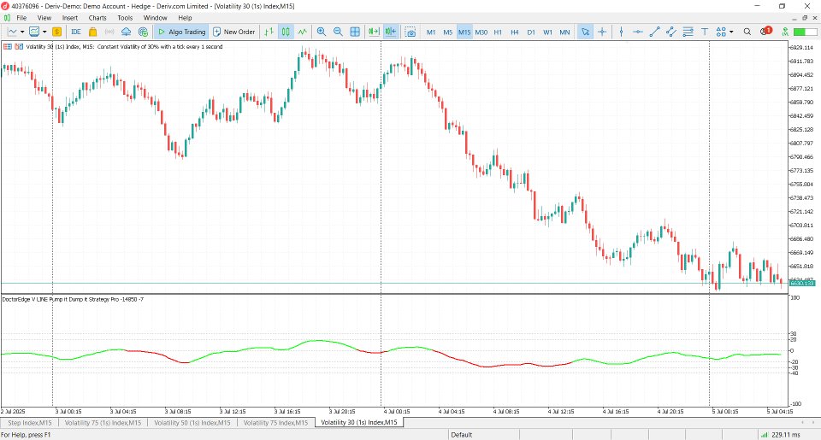Click the current price label 6630.133
The image size is (821, 440).
point(801,283)
